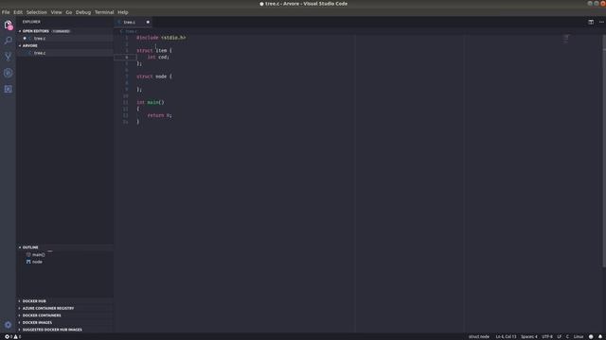Select tree.c under Open Editors

tap(64, 38)
